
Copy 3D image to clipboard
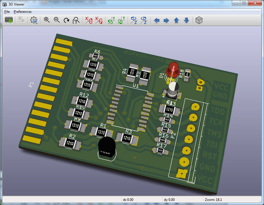tap(21, 20)
